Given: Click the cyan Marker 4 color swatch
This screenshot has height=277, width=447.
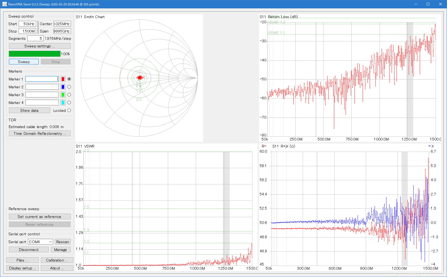Looking at the screenshot, I should click(x=63, y=103).
